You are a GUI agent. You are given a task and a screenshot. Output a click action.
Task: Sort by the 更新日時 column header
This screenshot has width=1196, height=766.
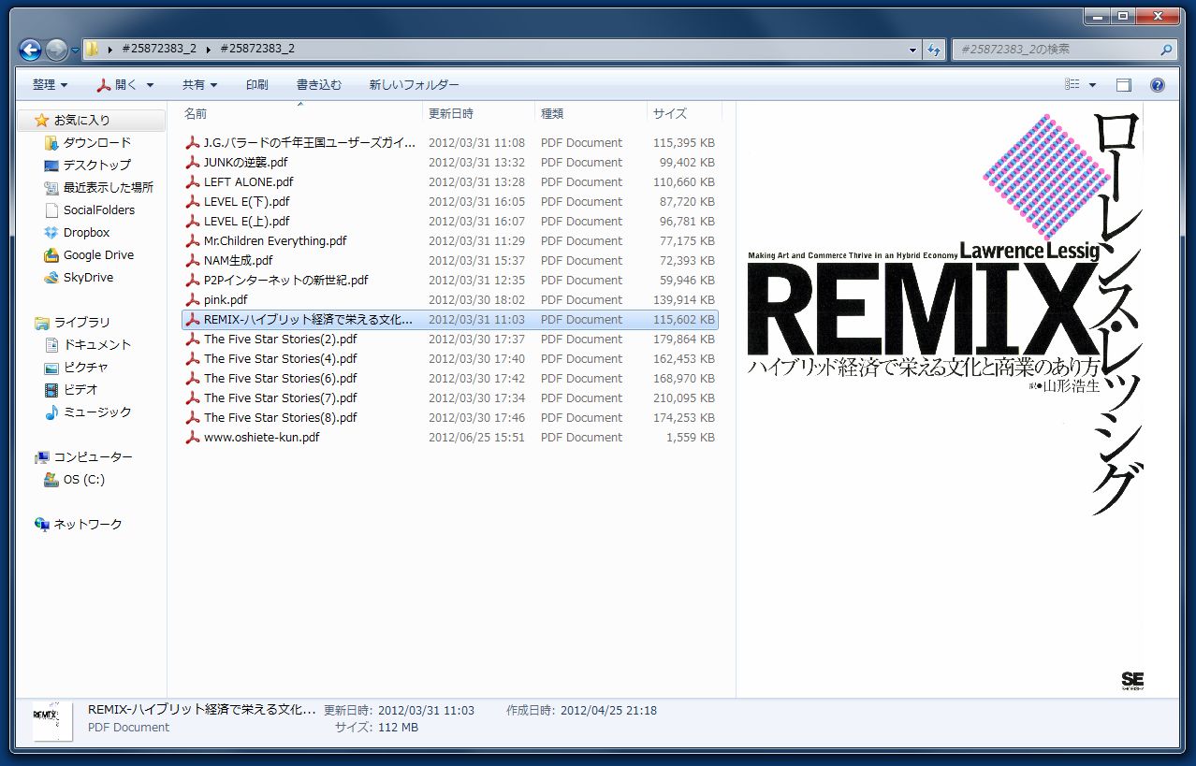(479, 113)
